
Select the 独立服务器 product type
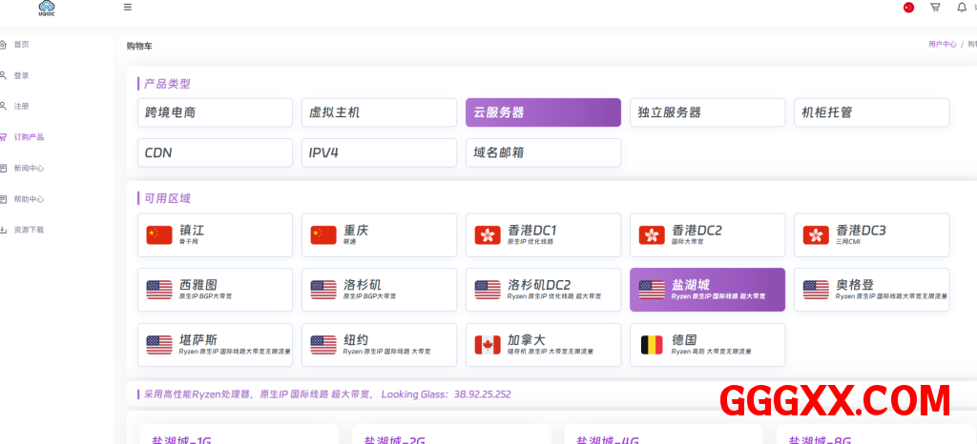tap(707, 112)
